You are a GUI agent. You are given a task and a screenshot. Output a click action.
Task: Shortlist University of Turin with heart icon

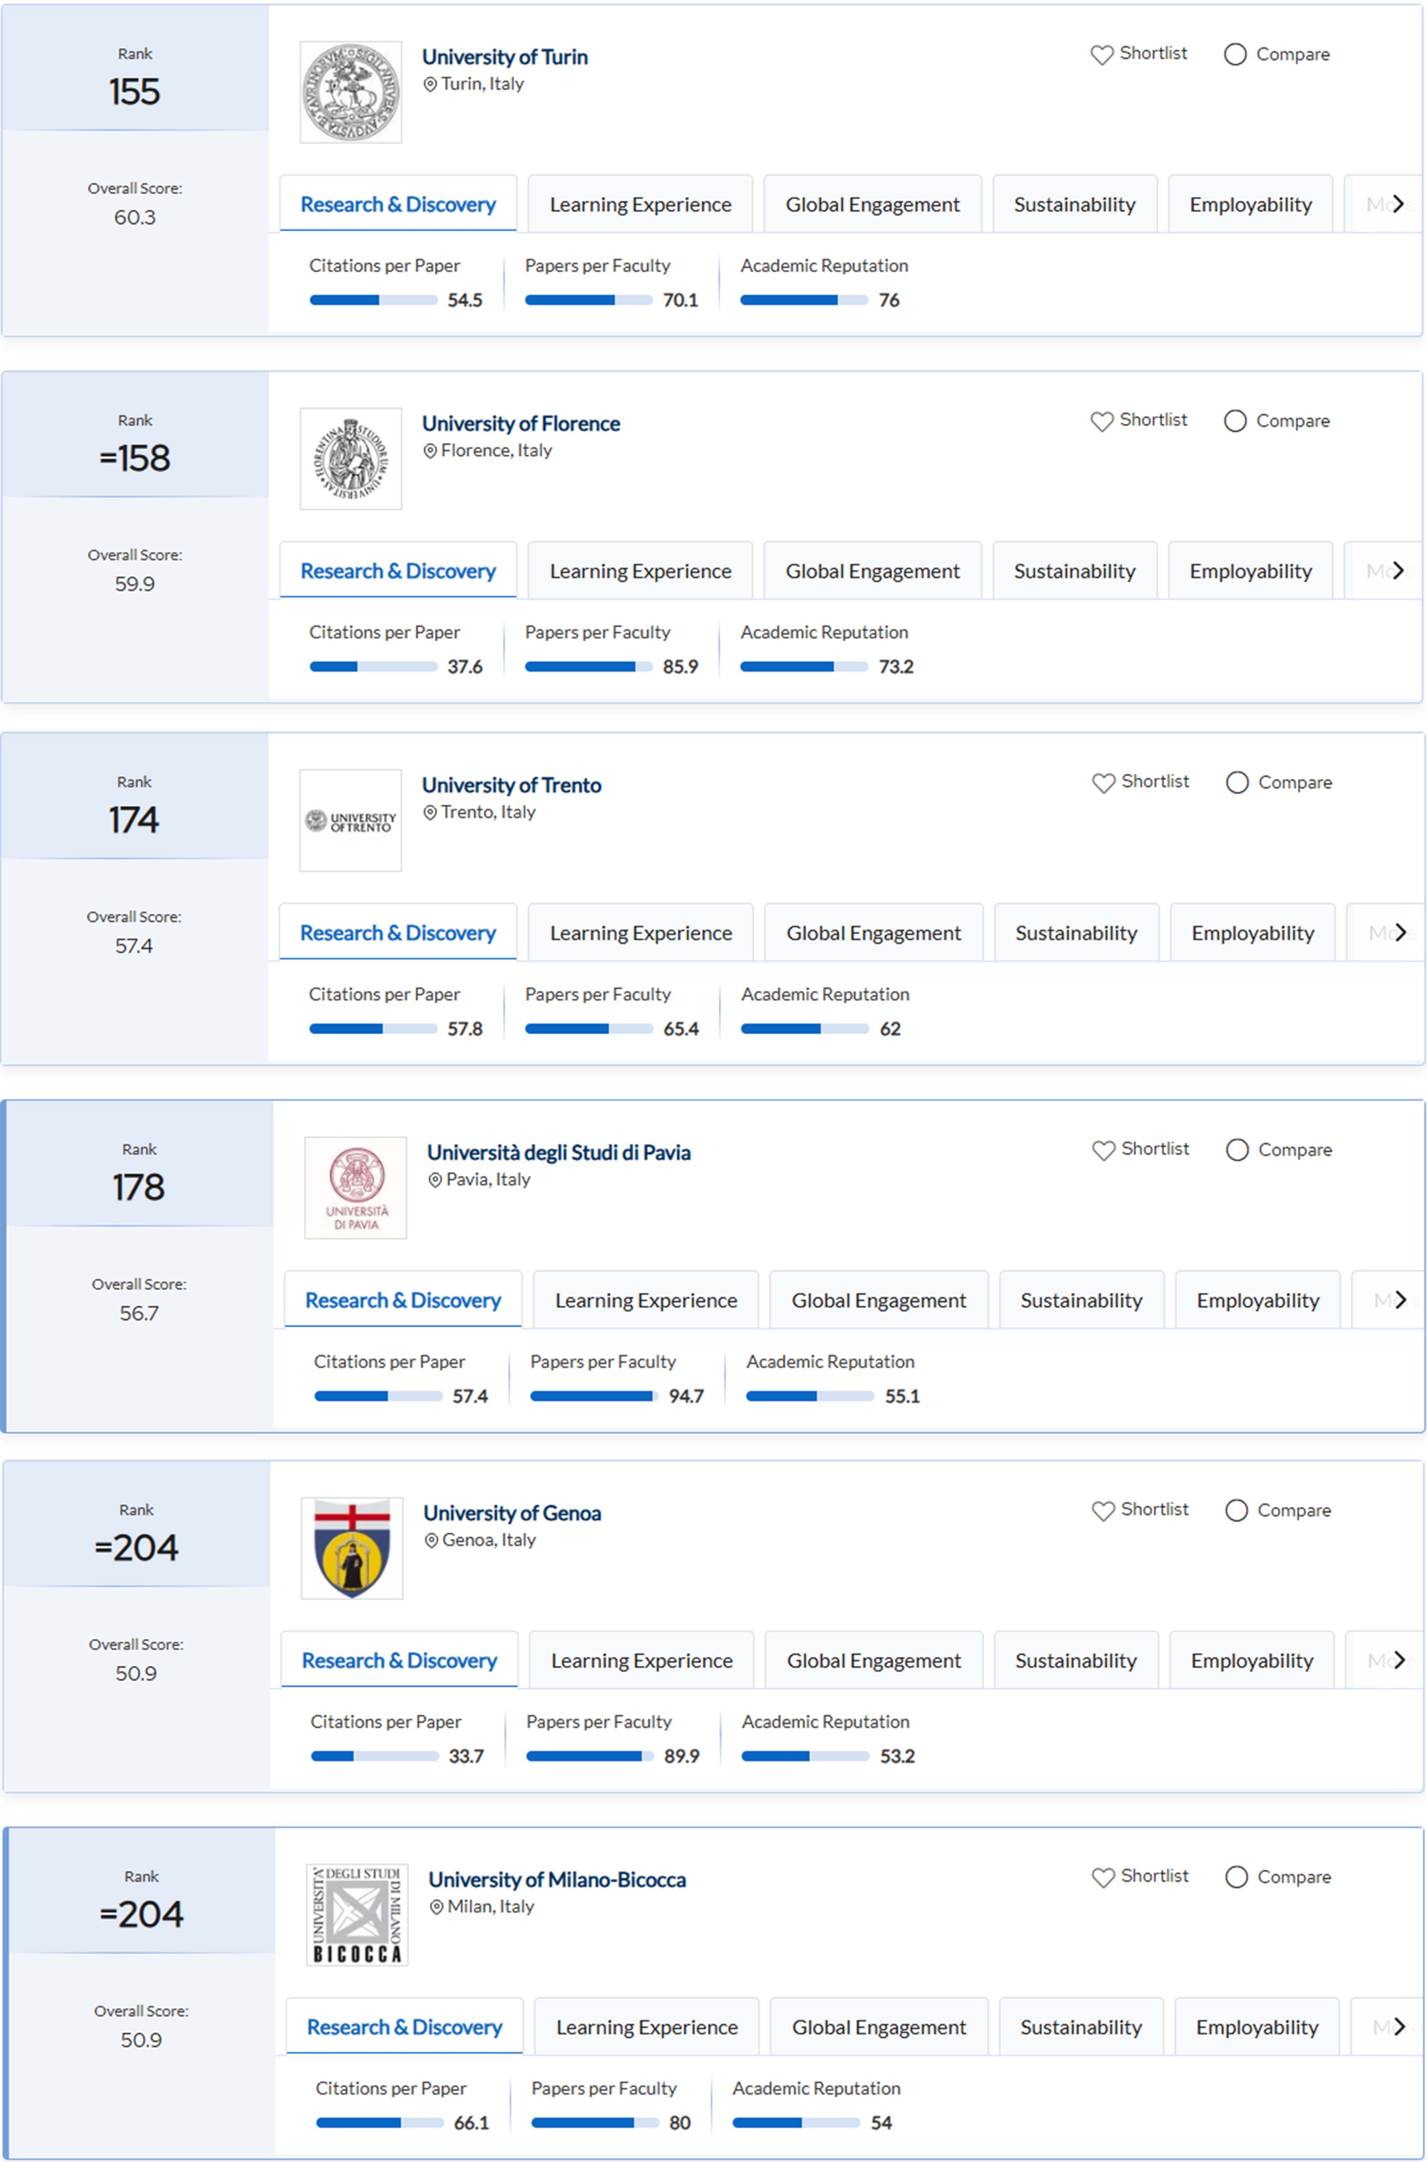(1101, 54)
